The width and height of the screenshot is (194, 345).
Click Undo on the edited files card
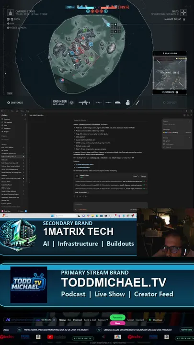point(136,176)
